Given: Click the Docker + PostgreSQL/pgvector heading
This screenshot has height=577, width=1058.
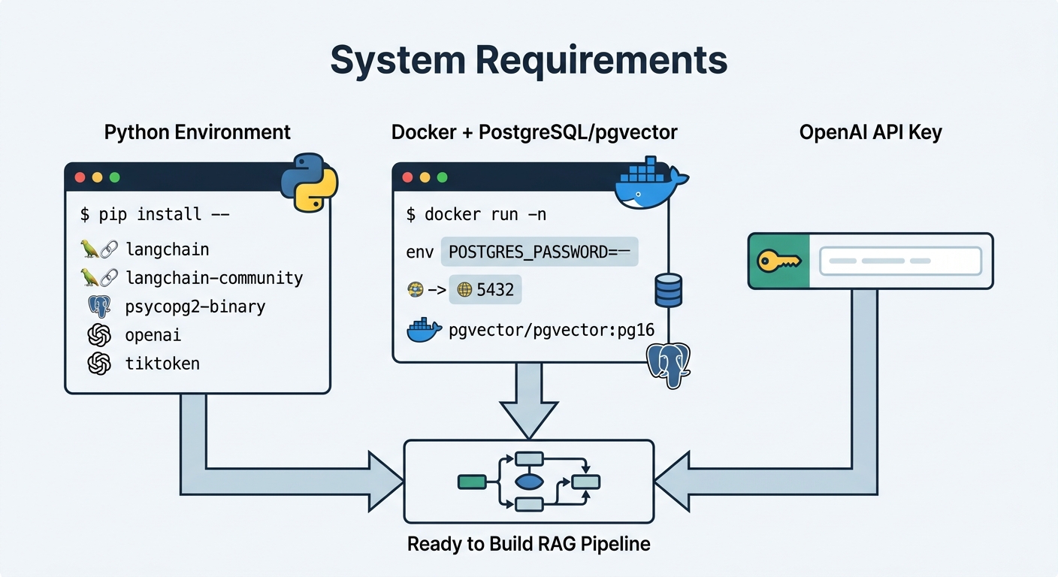Looking at the screenshot, I should (534, 133).
